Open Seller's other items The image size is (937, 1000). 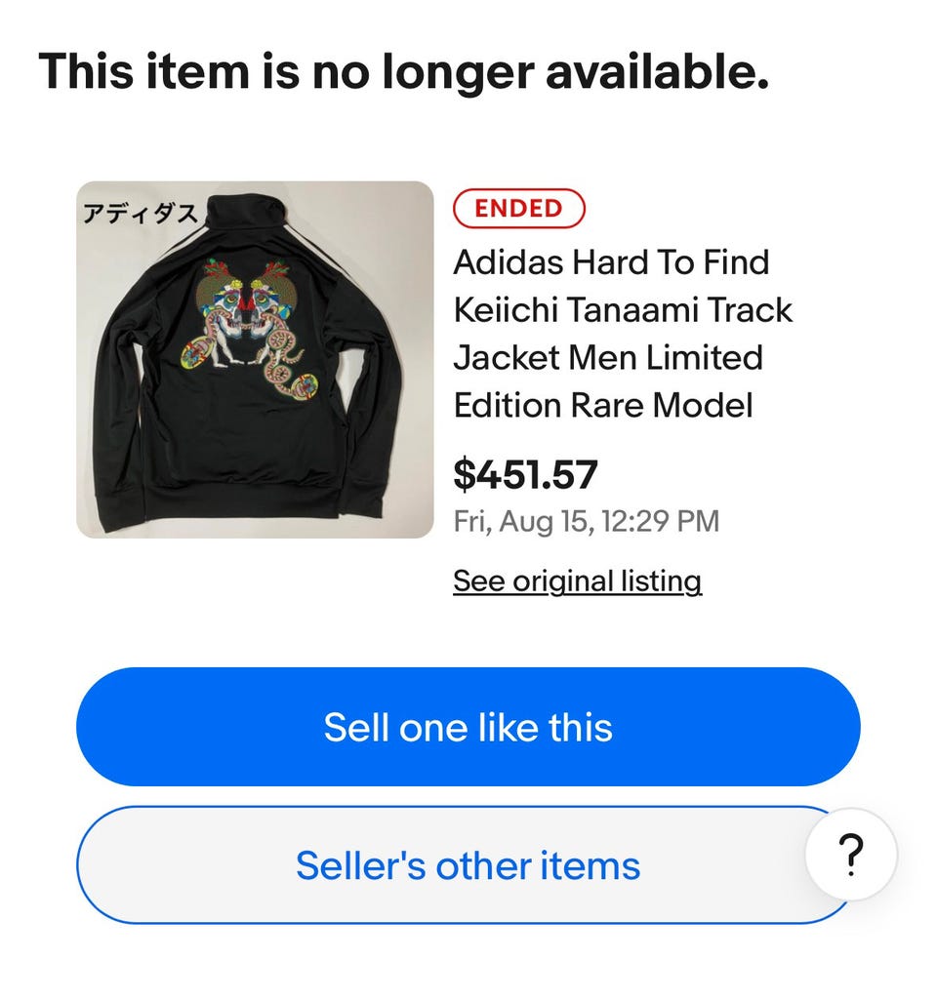click(468, 865)
